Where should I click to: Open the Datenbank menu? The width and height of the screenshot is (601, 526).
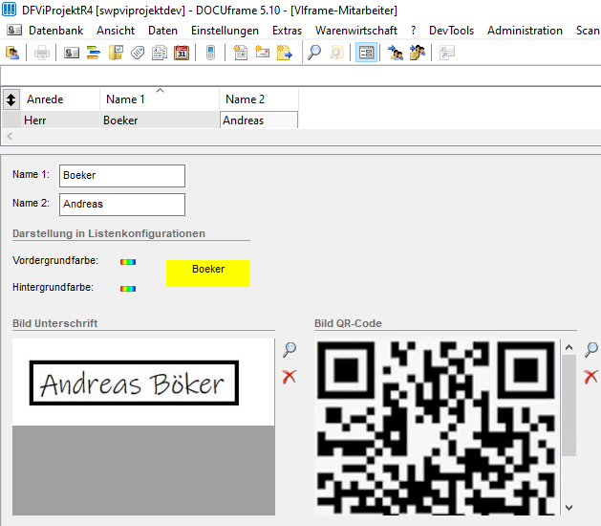[x=56, y=31]
